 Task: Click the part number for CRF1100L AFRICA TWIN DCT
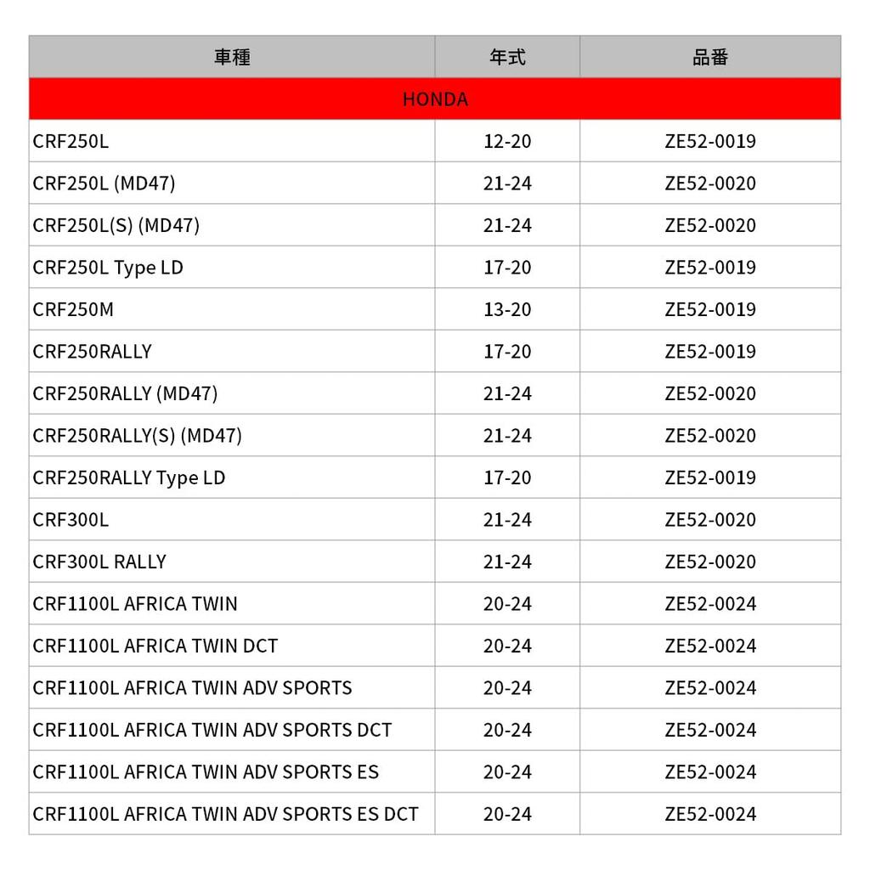coord(710,646)
